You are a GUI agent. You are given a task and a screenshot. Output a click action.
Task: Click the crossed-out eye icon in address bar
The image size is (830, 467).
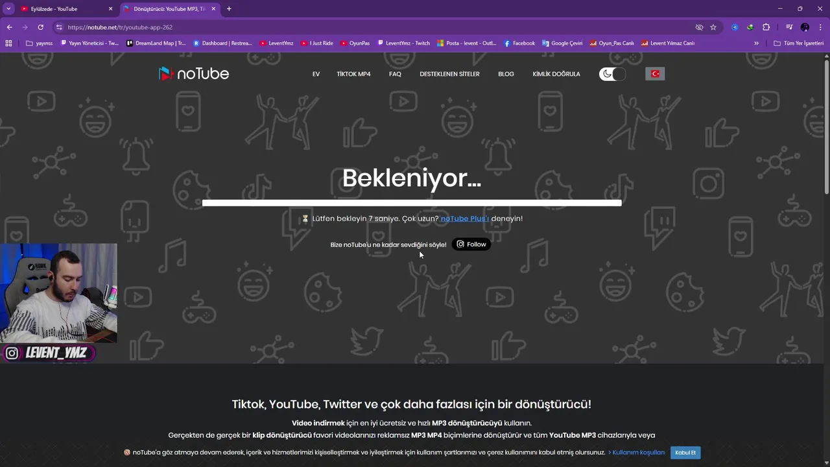pyautogui.click(x=699, y=27)
